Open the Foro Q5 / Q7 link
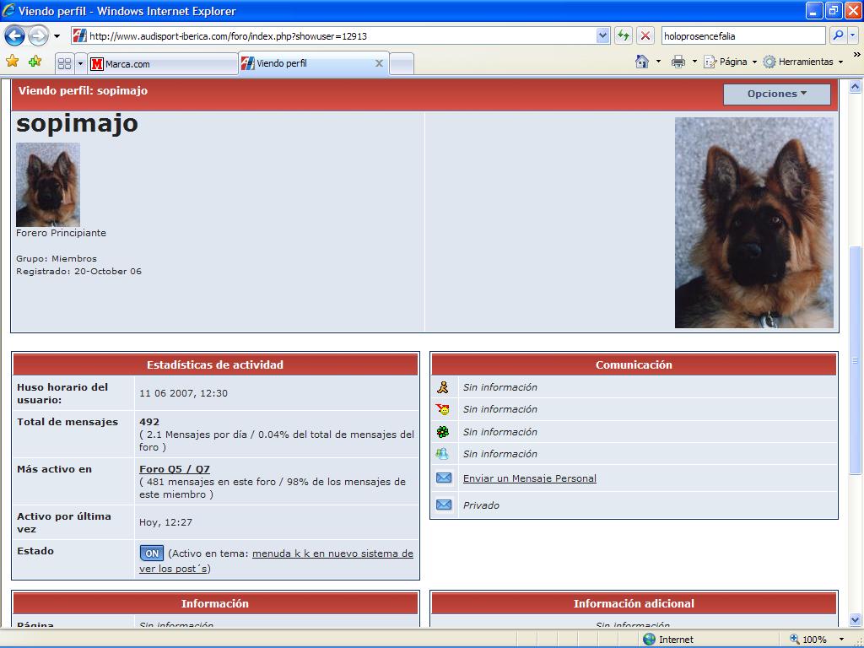The height and width of the screenshot is (648, 864). pyautogui.click(x=175, y=469)
